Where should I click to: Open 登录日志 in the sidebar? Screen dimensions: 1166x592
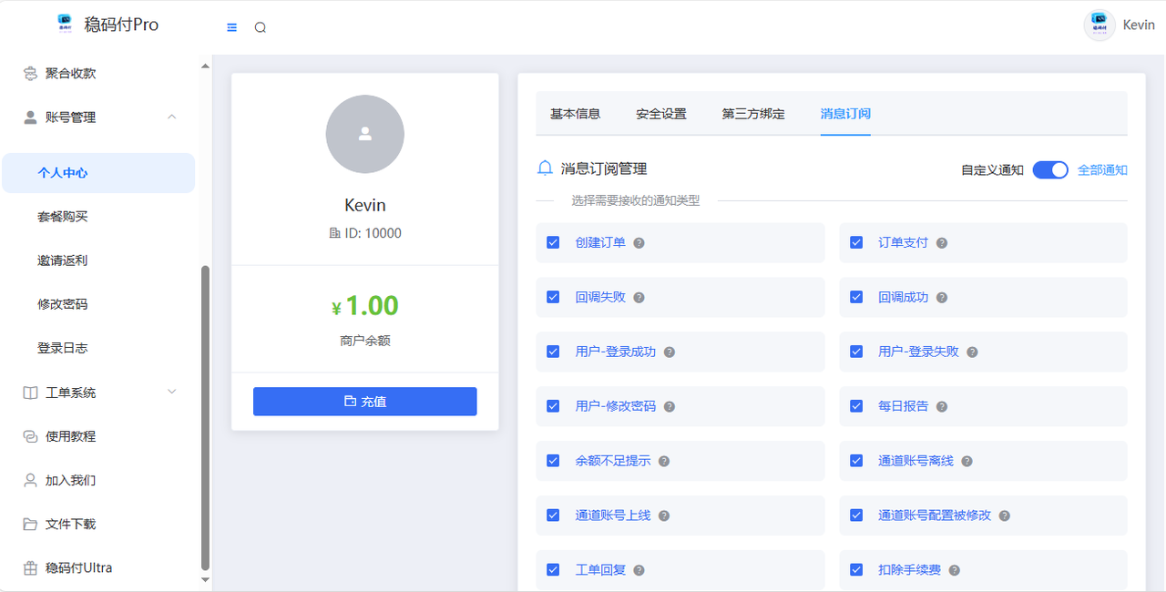[x=63, y=348]
